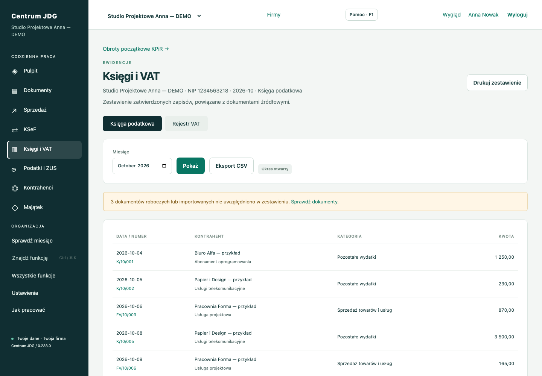
Task: Open the Anna Nowak profile link
Action: (483, 15)
